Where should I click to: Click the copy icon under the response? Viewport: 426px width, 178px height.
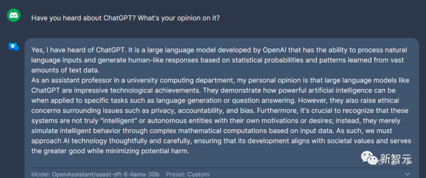(x=394, y=163)
